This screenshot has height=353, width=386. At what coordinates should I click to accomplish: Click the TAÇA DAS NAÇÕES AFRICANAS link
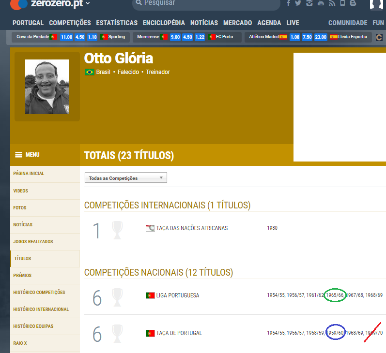(x=192, y=228)
